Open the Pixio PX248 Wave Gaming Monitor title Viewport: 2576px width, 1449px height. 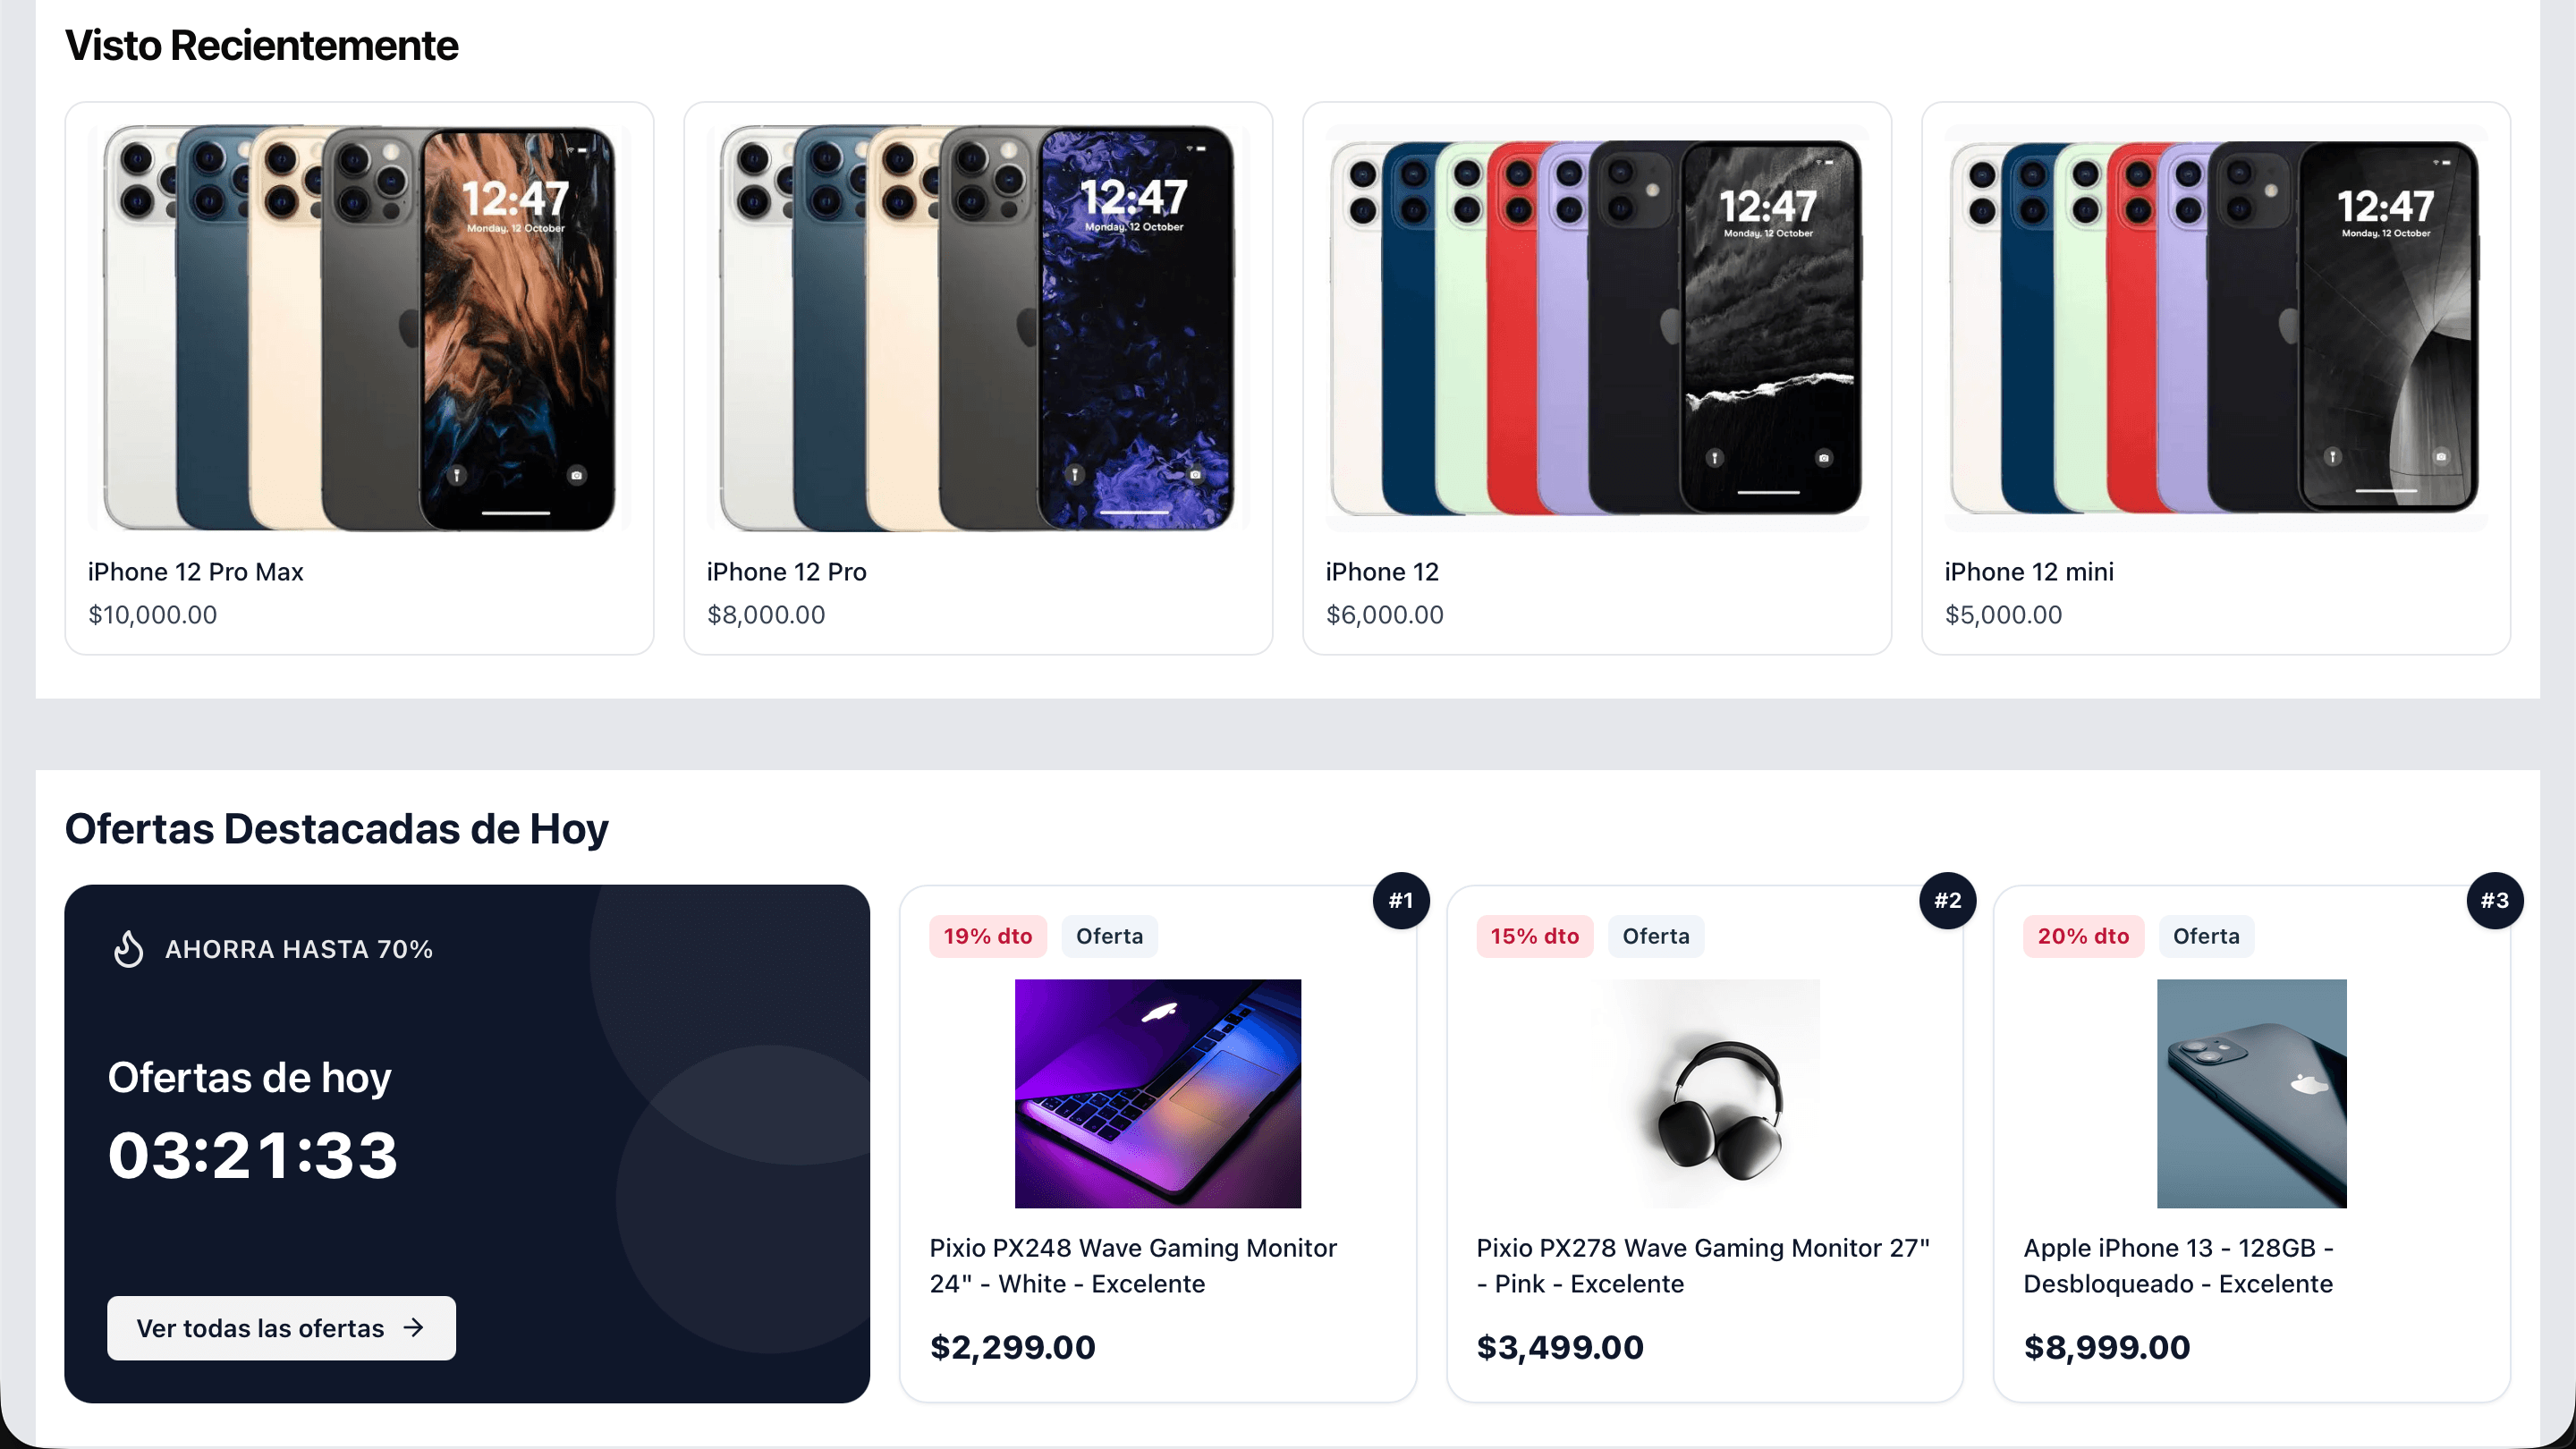(1133, 1265)
